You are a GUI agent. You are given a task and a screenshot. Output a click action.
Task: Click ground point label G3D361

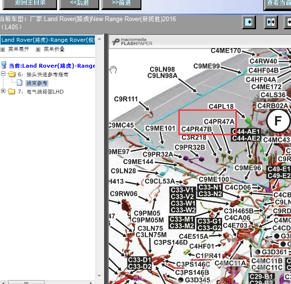tap(274, 252)
